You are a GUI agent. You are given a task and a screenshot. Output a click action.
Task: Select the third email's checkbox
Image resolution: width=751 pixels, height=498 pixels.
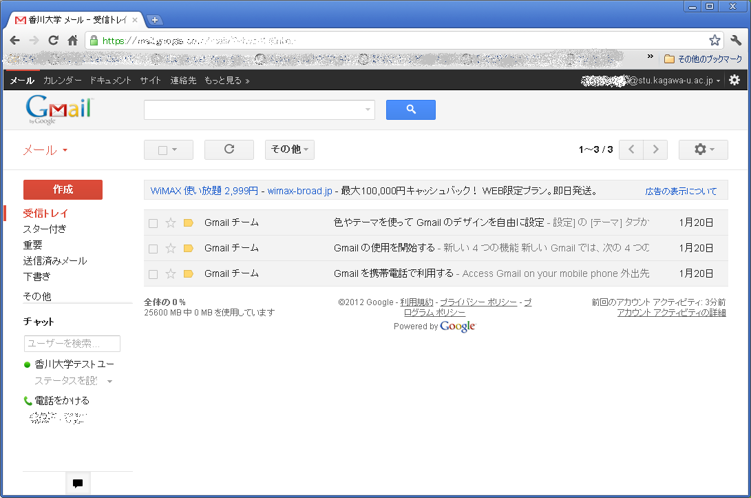(x=153, y=273)
